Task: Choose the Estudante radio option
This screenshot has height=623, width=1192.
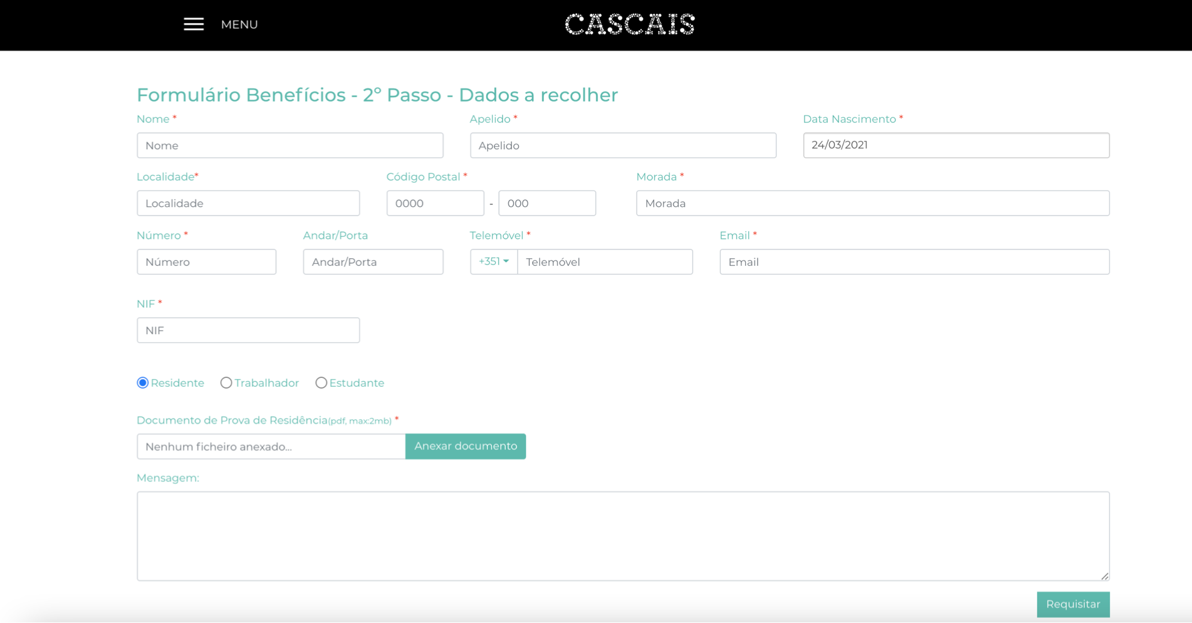Action: click(321, 383)
